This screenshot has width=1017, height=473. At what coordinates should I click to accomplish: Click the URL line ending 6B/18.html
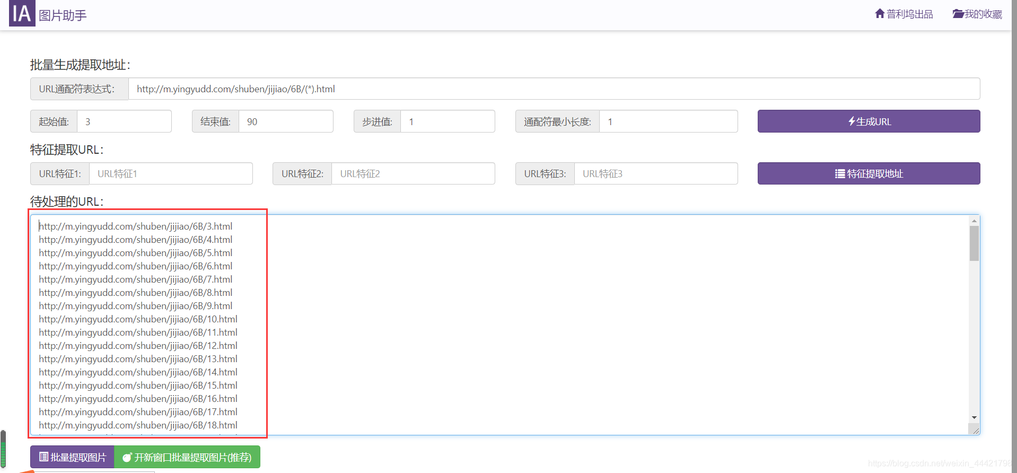(138, 425)
